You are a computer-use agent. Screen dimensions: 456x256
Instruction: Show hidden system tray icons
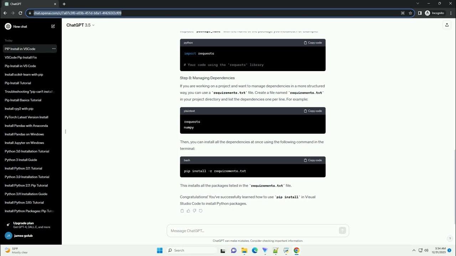[414, 250]
